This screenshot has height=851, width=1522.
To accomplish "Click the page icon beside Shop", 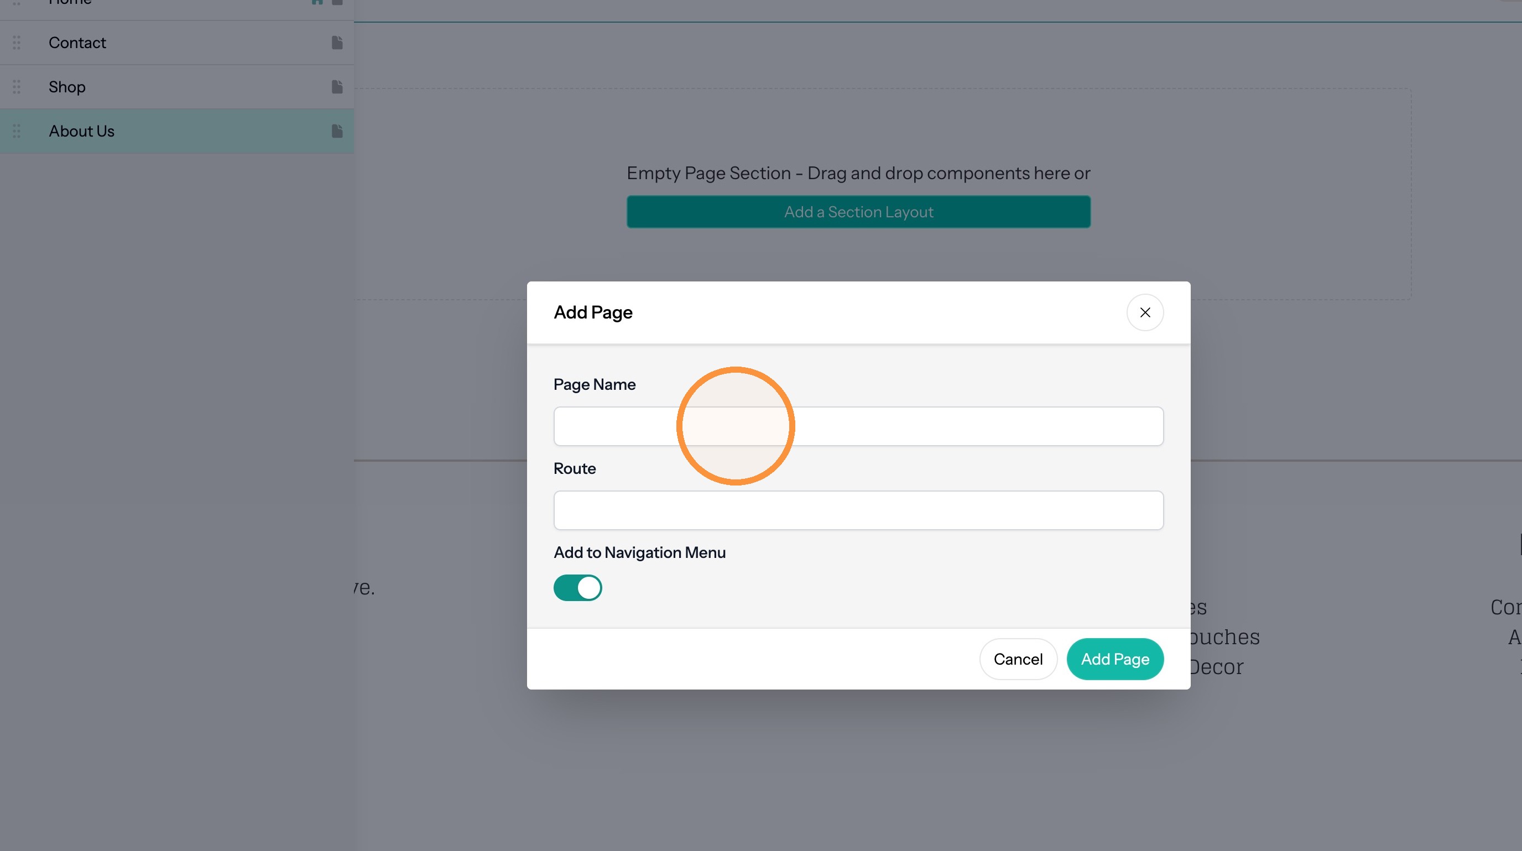I will (337, 87).
